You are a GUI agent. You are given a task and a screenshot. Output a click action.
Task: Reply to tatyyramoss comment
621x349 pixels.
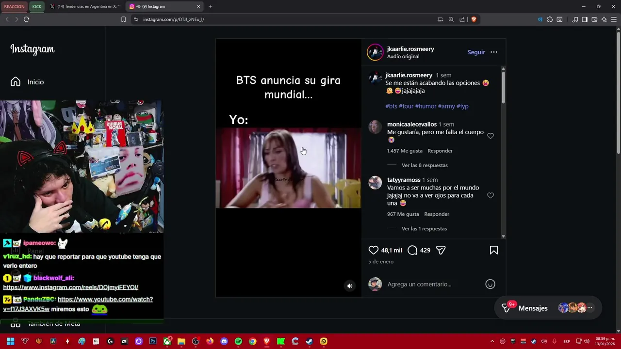[x=437, y=214]
